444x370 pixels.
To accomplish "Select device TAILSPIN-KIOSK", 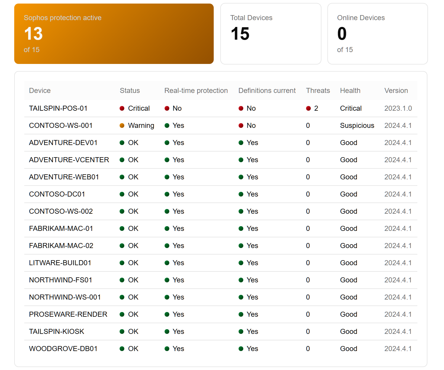I will click(57, 332).
